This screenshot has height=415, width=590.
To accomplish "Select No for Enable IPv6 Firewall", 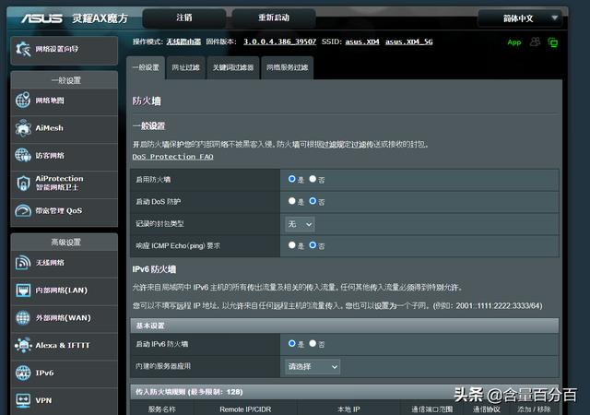I will pos(313,343).
